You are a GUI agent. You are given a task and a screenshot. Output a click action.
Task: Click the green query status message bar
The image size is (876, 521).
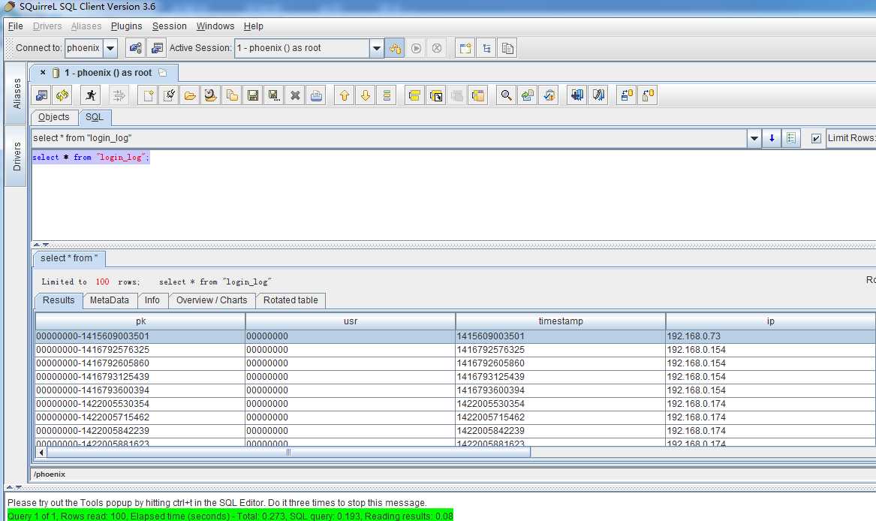[x=230, y=516]
